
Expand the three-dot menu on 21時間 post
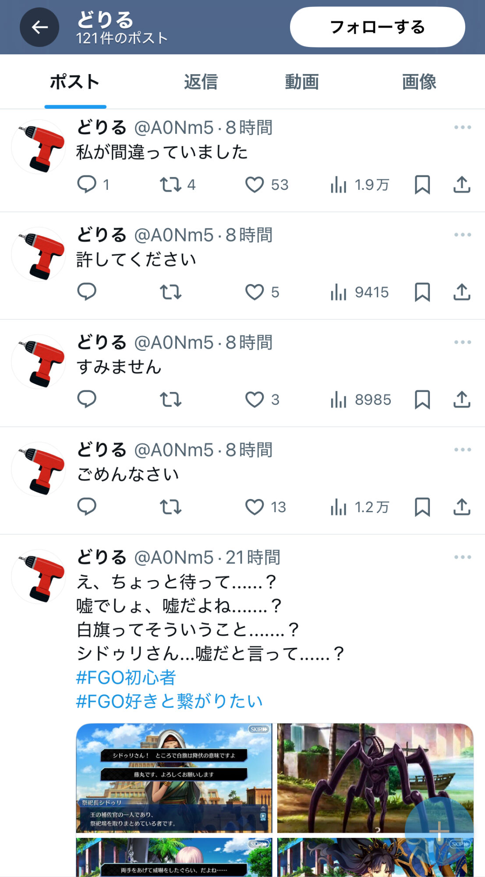[463, 557]
